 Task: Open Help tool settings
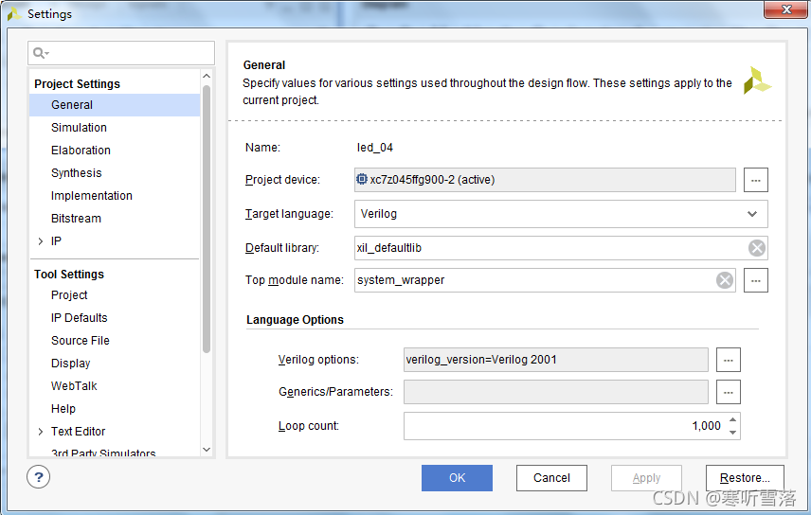63,409
